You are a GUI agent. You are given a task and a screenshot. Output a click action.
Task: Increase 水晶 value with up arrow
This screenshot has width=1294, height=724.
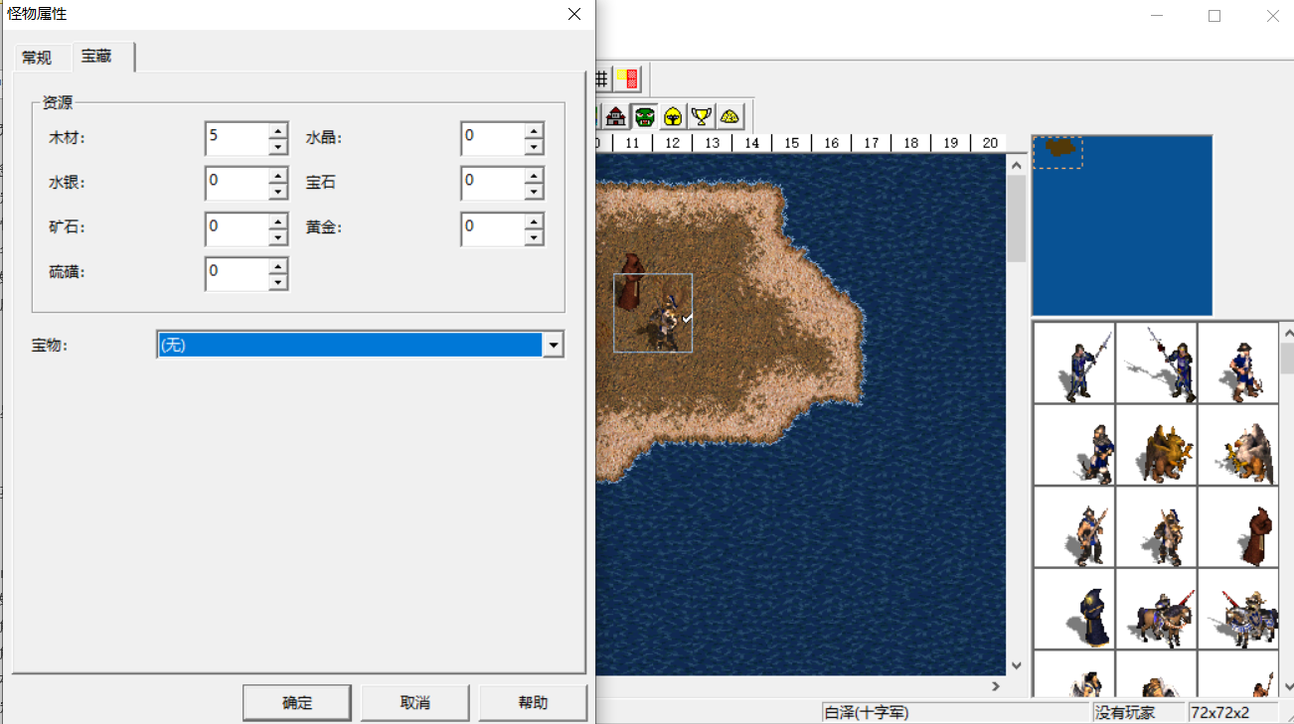click(x=535, y=130)
